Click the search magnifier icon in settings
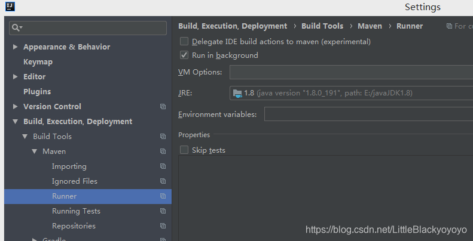Screen dimensions: 473x241 tap(19, 28)
